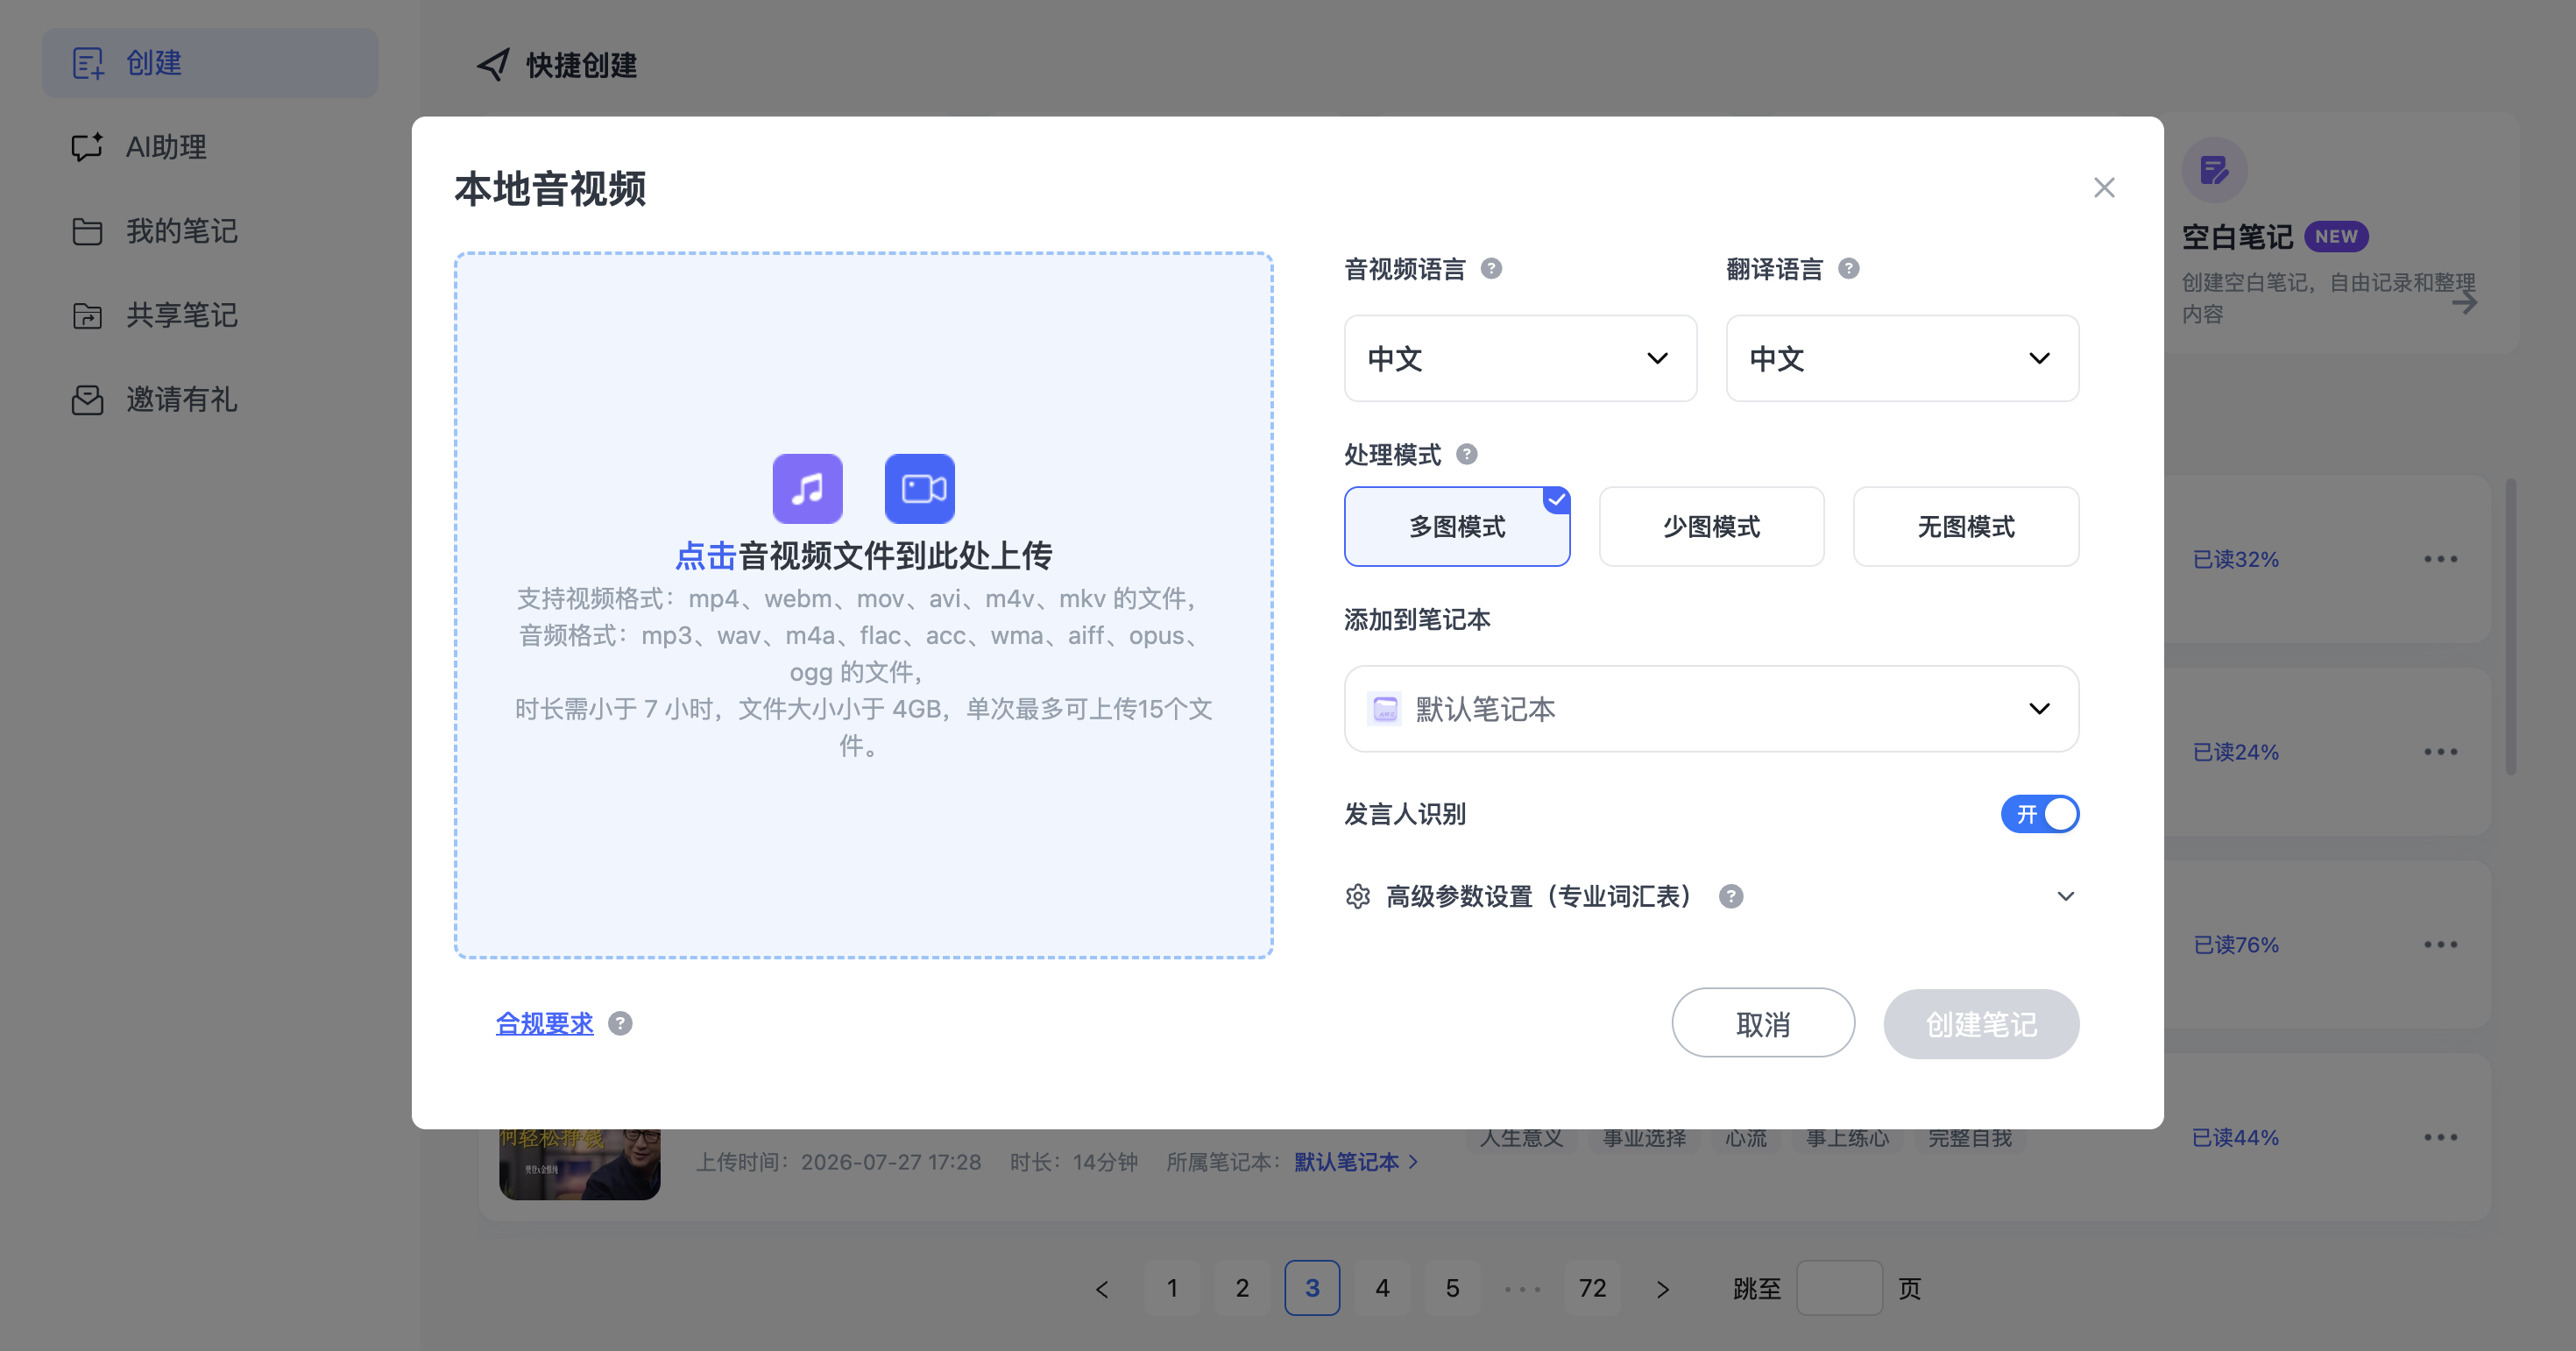Click help icon next to 音视频语言
The width and height of the screenshot is (2576, 1351).
pos(1491,269)
